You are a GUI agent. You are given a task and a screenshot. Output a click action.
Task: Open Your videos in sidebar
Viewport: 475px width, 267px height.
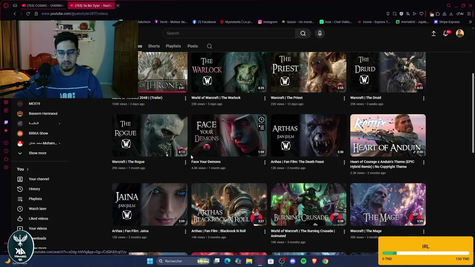click(x=38, y=228)
